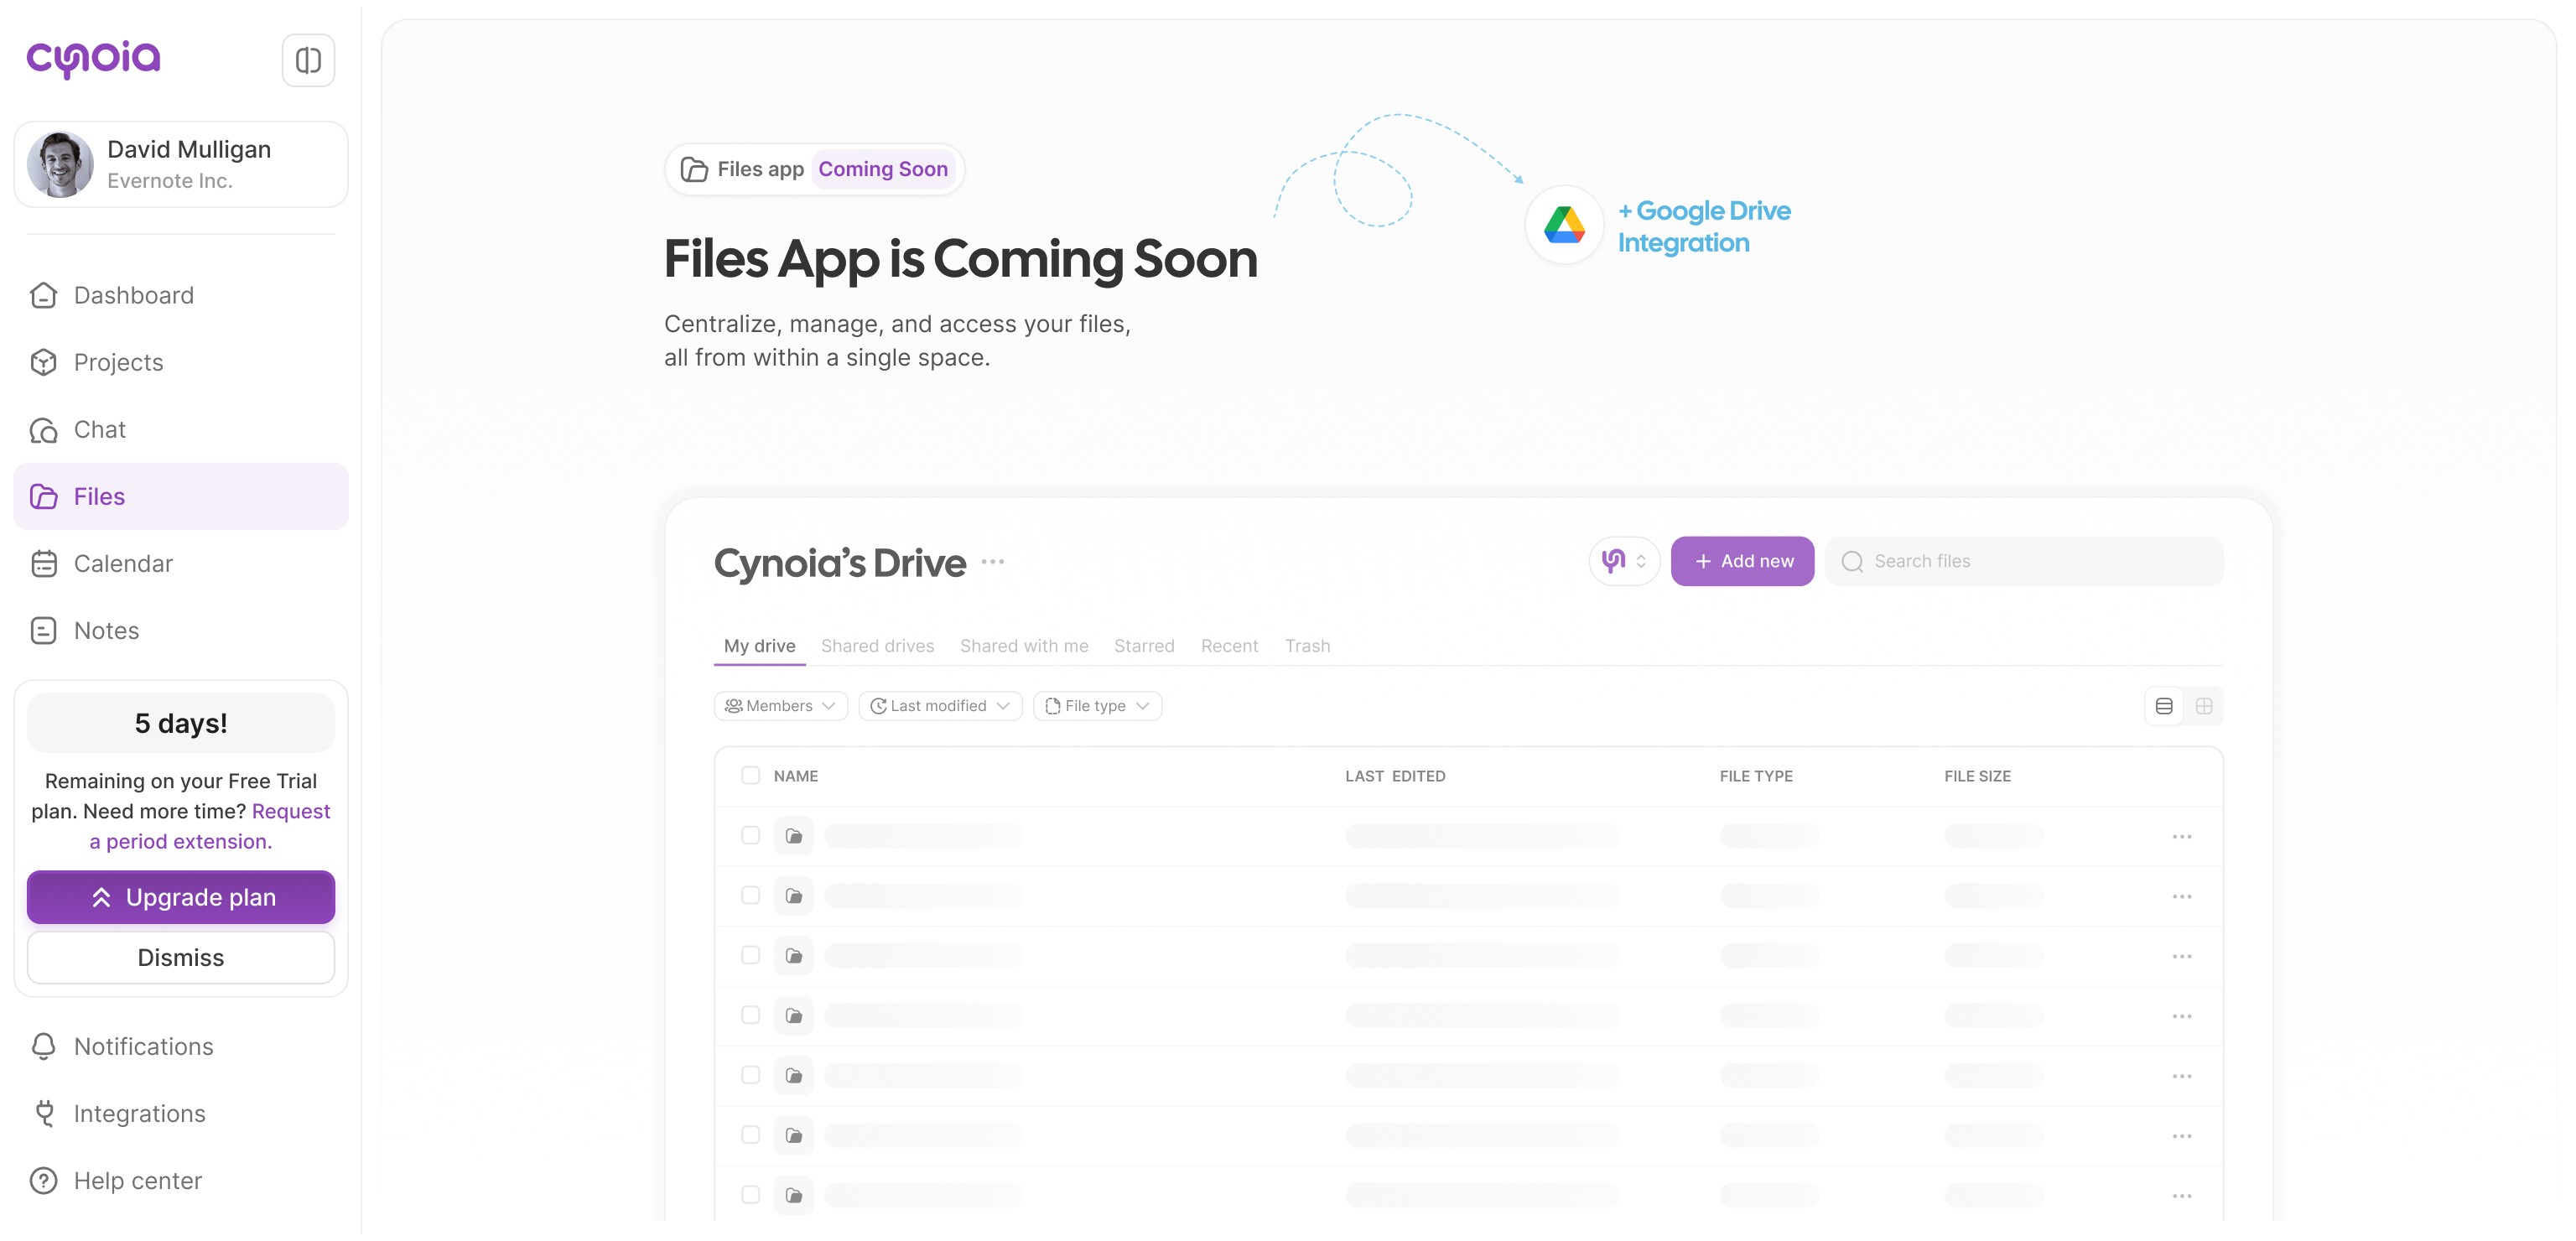Open Cynoia's Drive ellipsis menu
Image resolution: width=2576 pixels, height=1241 pixels.
point(992,562)
